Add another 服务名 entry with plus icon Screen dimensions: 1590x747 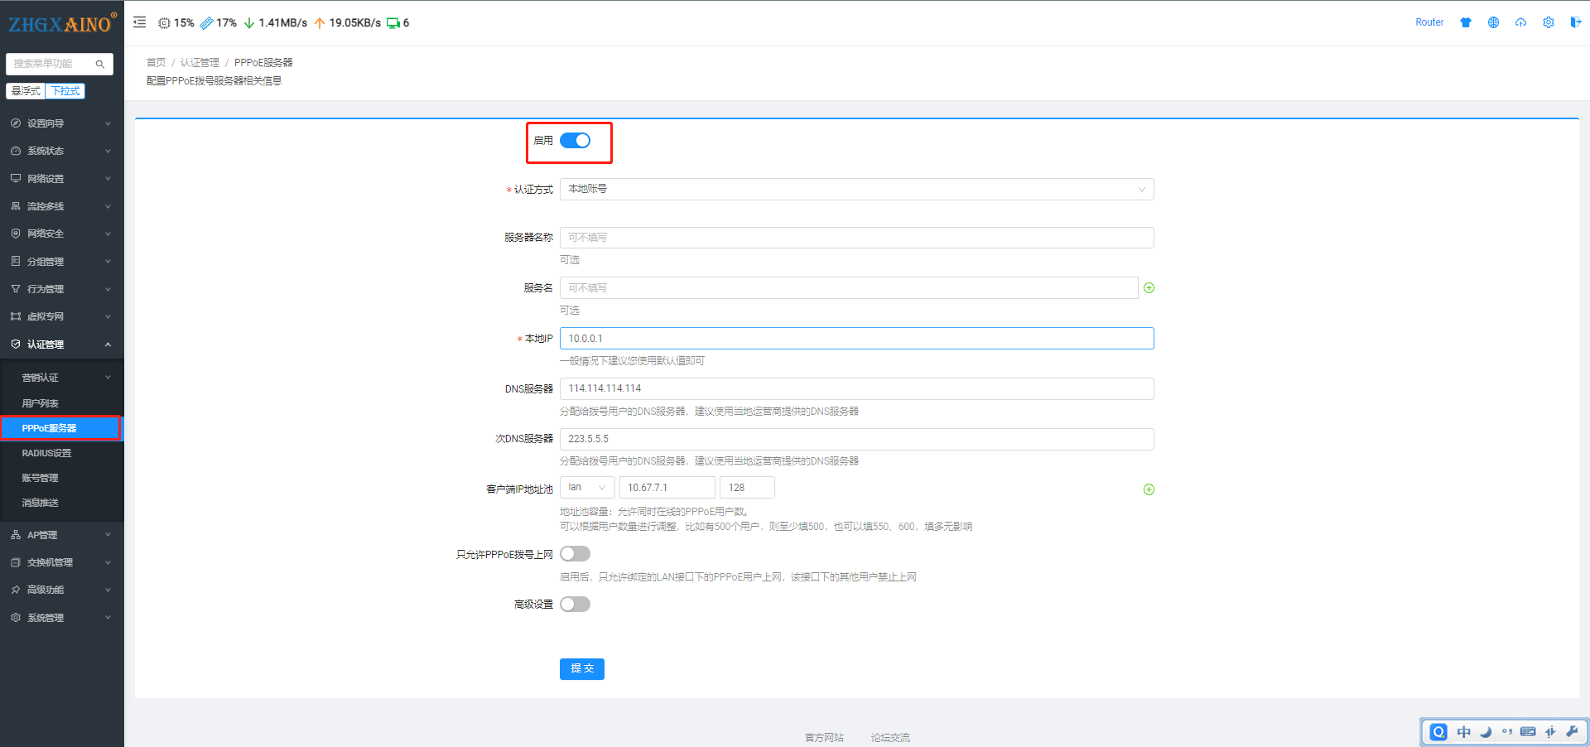(1149, 288)
